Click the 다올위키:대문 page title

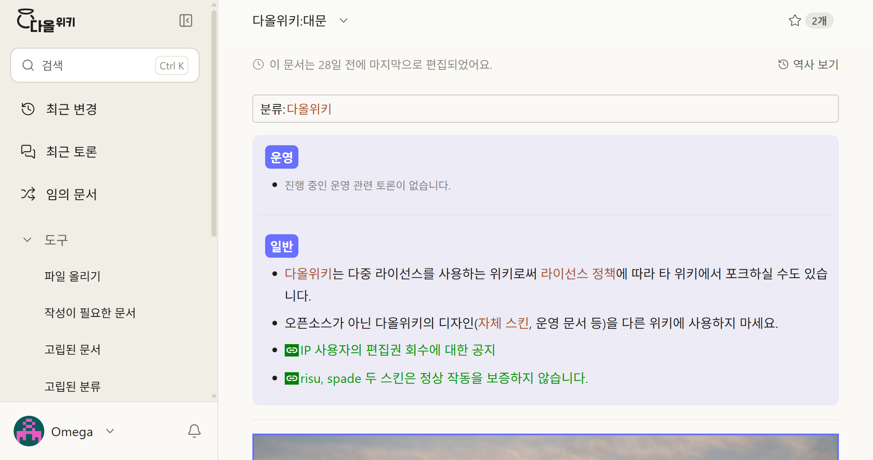click(289, 20)
